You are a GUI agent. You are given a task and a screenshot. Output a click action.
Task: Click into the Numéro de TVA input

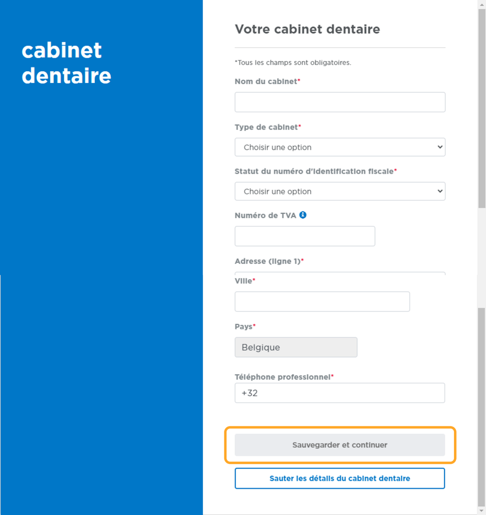click(x=305, y=236)
